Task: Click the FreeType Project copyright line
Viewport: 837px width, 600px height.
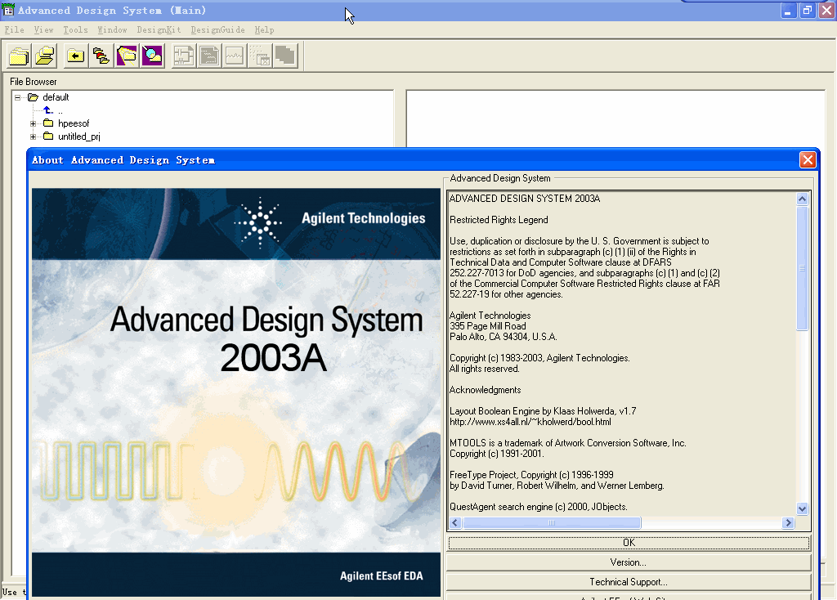Action: coord(531,475)
